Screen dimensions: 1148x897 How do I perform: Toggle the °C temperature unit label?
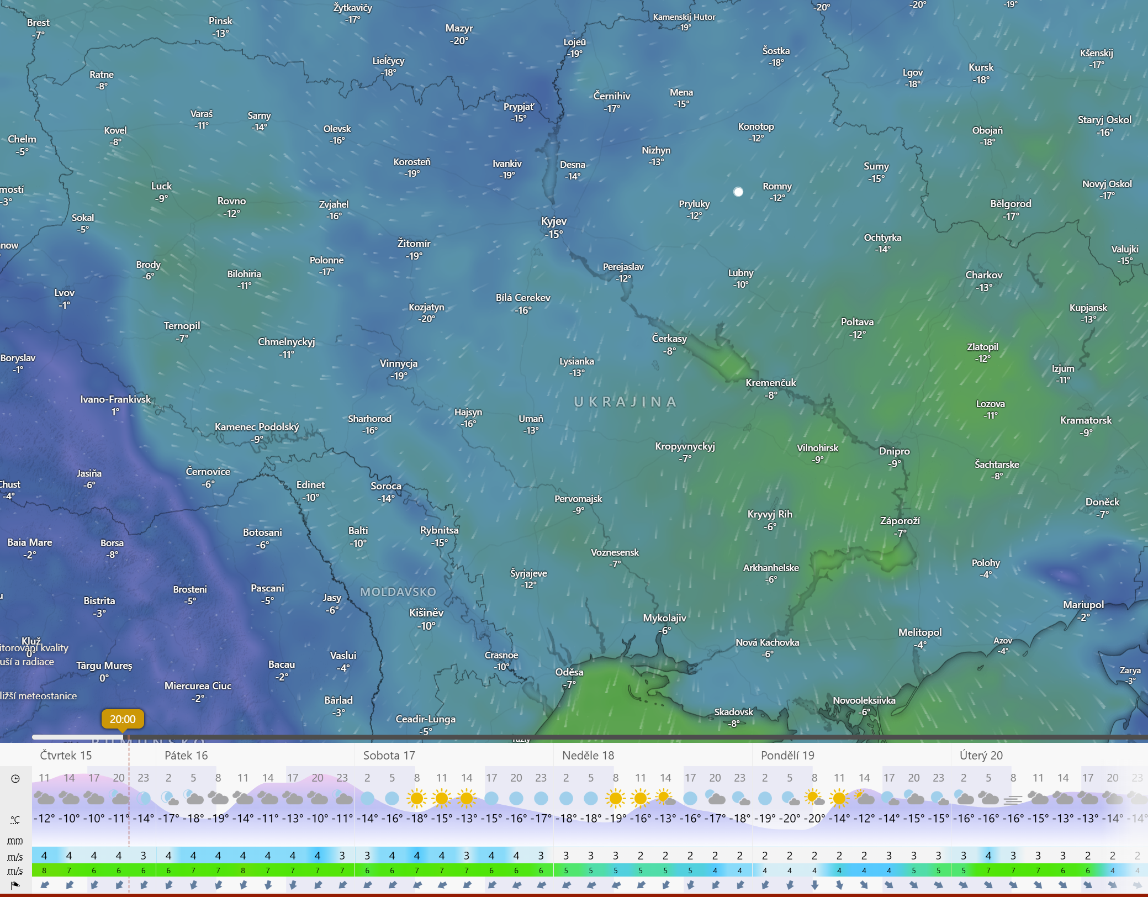[x=15, y=820]
